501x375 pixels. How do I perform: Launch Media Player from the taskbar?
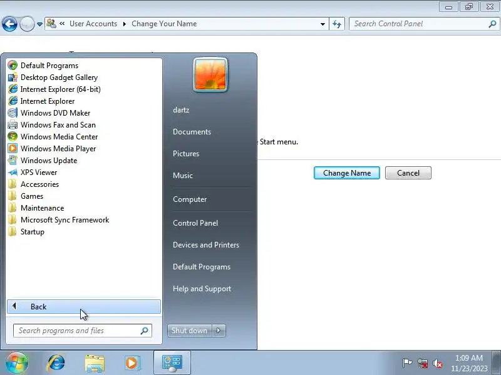[x=132, y=363]
